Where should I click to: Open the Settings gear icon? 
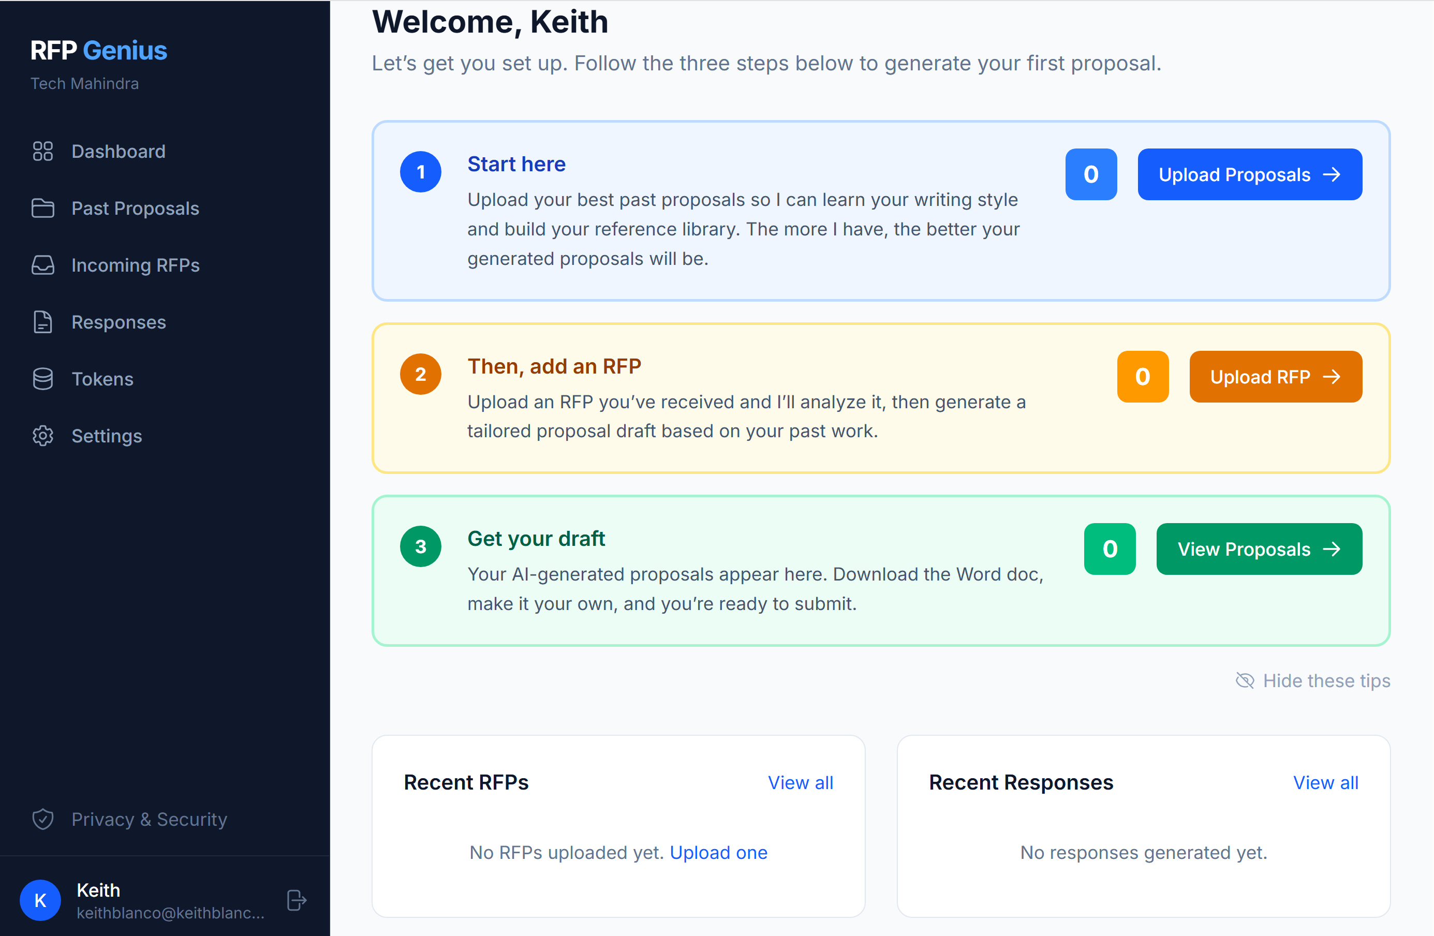click(x=42, y=436)
